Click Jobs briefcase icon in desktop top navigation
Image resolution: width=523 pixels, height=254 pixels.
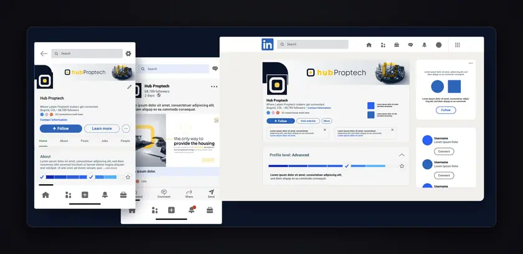(397, 45)
